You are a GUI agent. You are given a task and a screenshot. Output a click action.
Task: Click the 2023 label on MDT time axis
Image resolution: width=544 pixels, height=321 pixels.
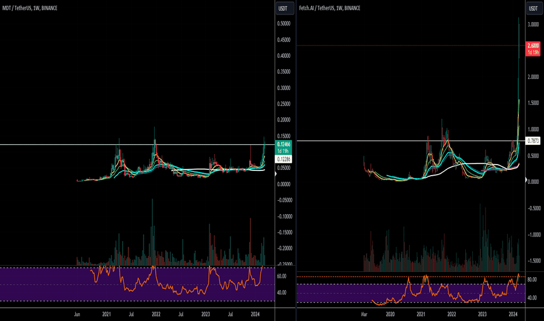coord(205,315)
